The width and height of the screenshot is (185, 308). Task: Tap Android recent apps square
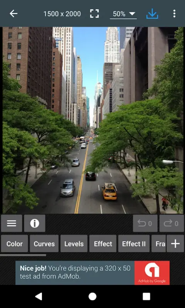(146, 296)
